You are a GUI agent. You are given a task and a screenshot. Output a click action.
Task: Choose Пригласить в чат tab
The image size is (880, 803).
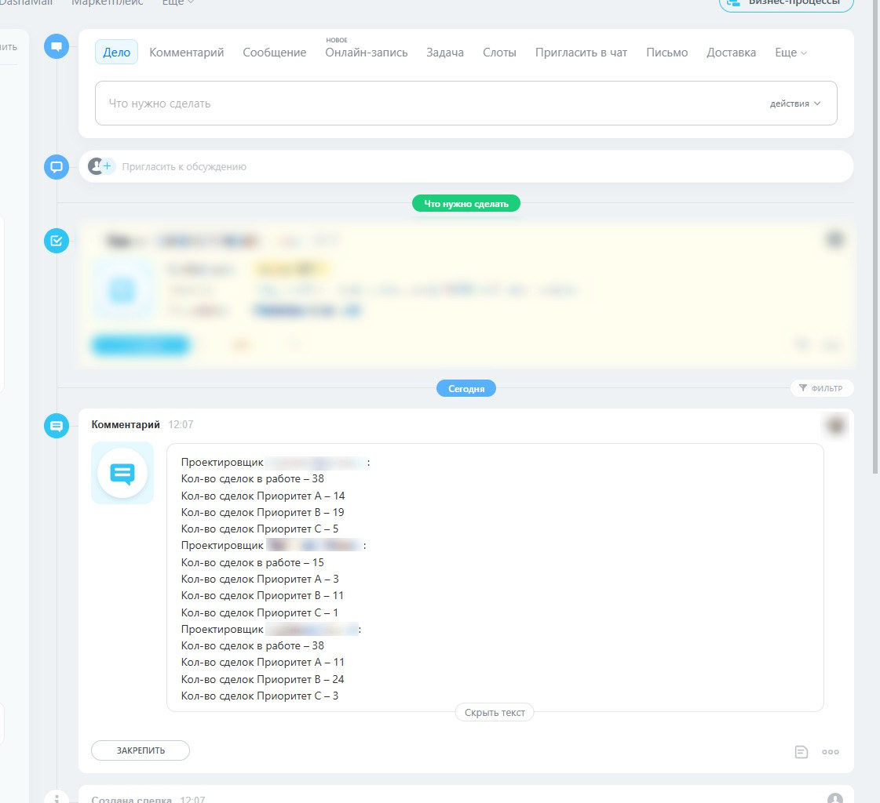click(581, 53)
